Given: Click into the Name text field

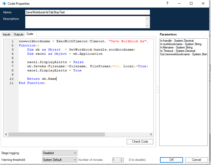Looking at the screenshot, I should (x=87, y=12).
